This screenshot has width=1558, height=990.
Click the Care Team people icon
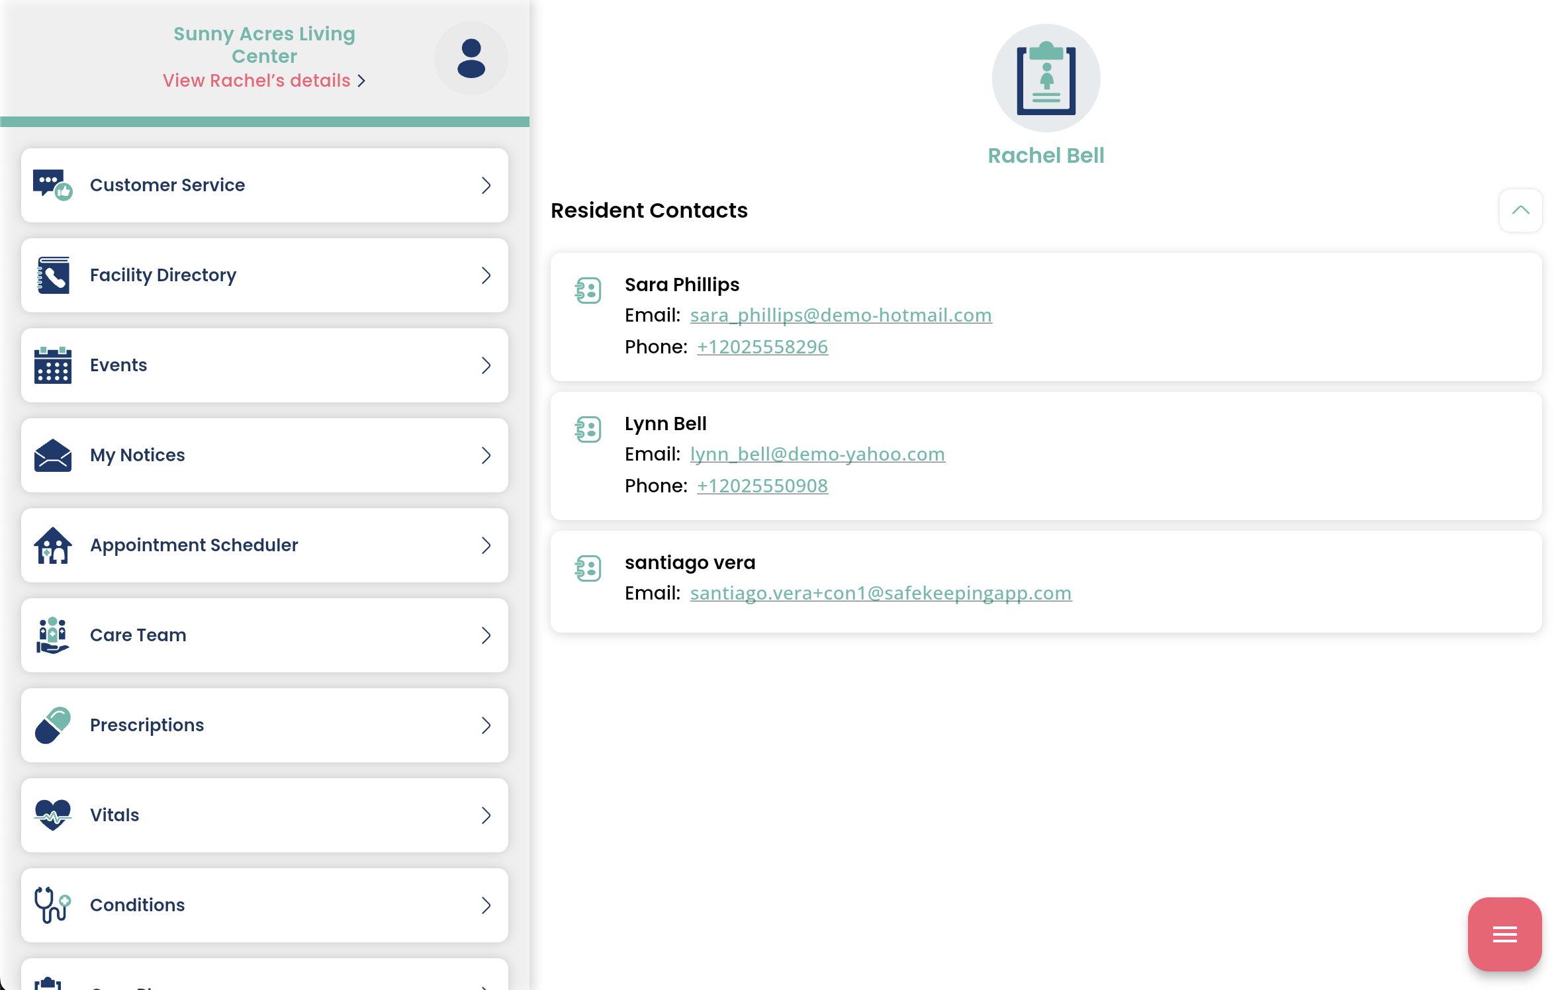(x=53, y=635)
